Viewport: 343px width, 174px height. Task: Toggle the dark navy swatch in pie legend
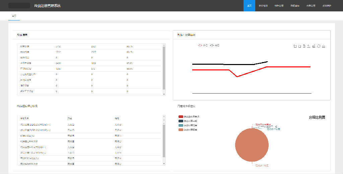coord(181,121)
